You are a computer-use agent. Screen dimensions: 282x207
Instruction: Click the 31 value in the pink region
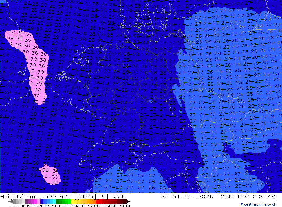coord(19,39)
